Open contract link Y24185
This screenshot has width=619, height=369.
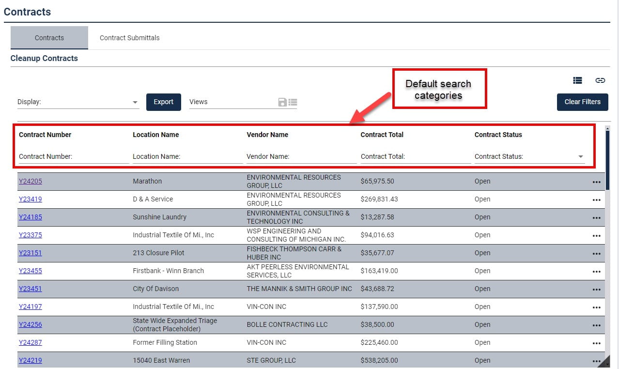click(x=31, y=217)
